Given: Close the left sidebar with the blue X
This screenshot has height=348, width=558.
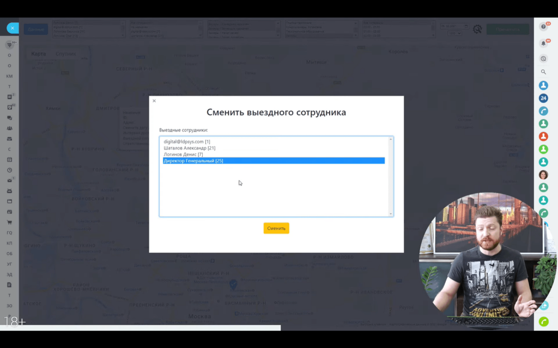Looking at the screenshot, I should coord(13,28).
